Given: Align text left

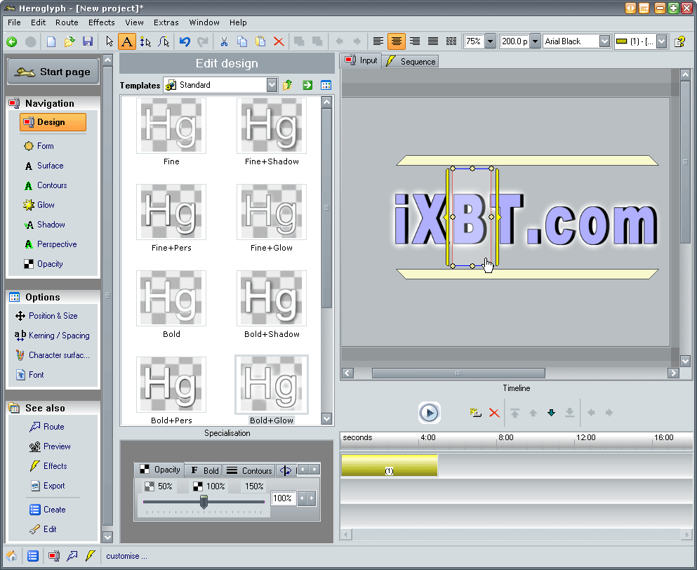Looking at the screenshot, I should [378, 42].
